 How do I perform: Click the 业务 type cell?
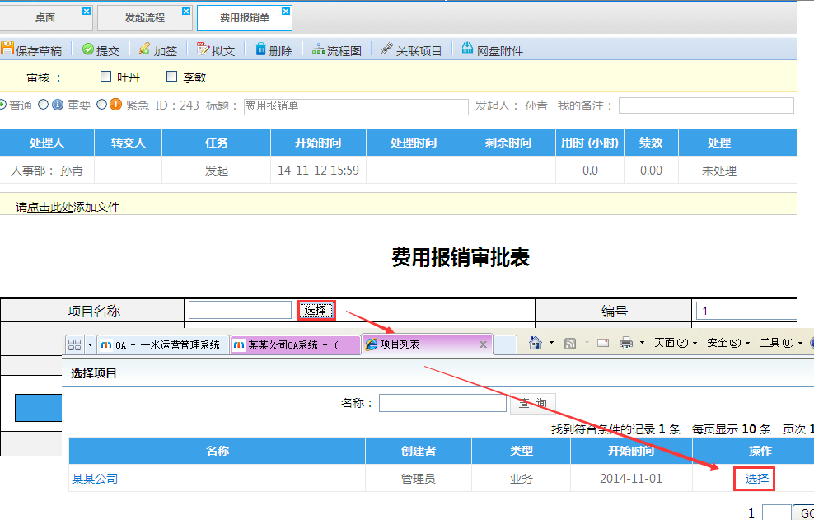(522, 479)
